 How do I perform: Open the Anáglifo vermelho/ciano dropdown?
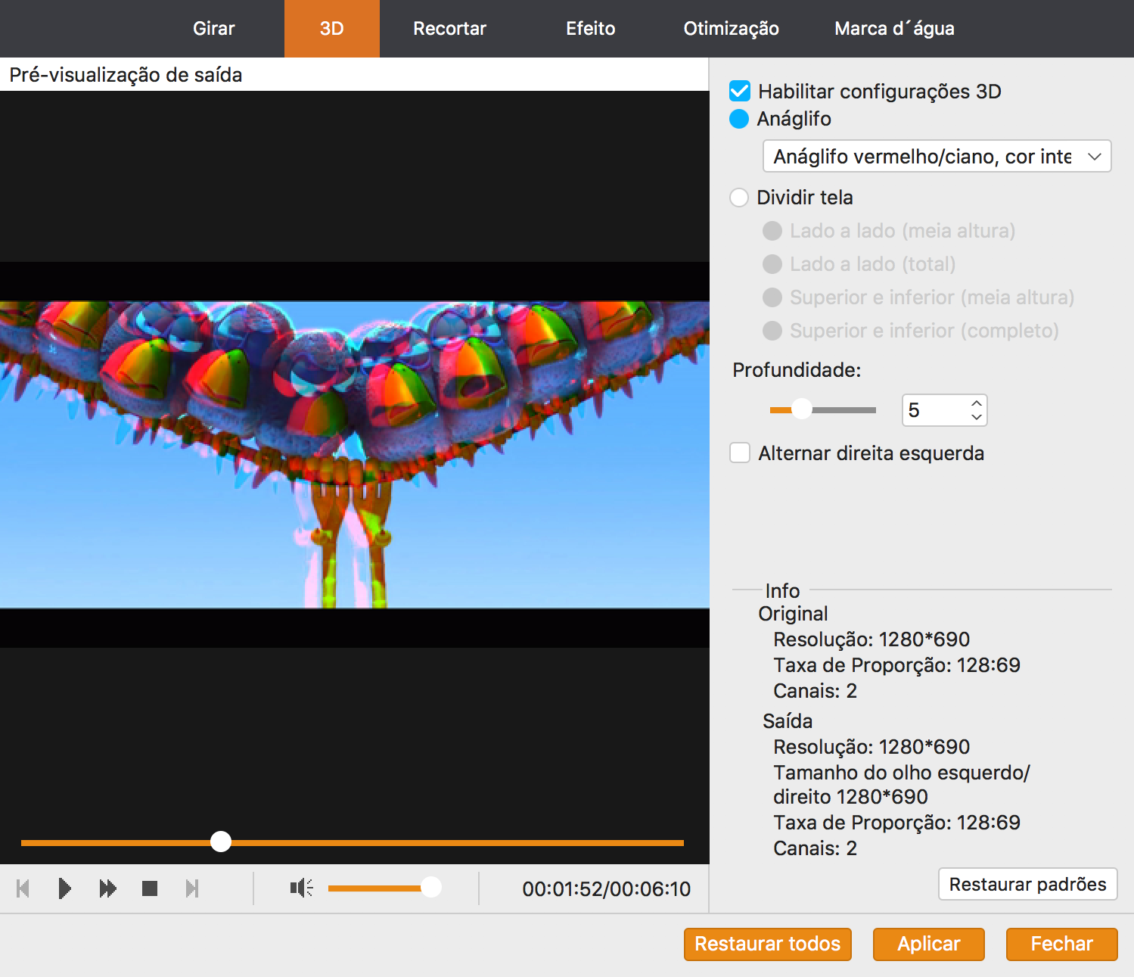(x=937, y=157)
